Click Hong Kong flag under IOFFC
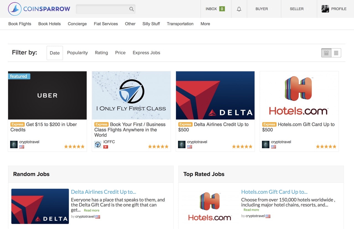Viewport: 354px width, 229px height. (x=106, y=147)
